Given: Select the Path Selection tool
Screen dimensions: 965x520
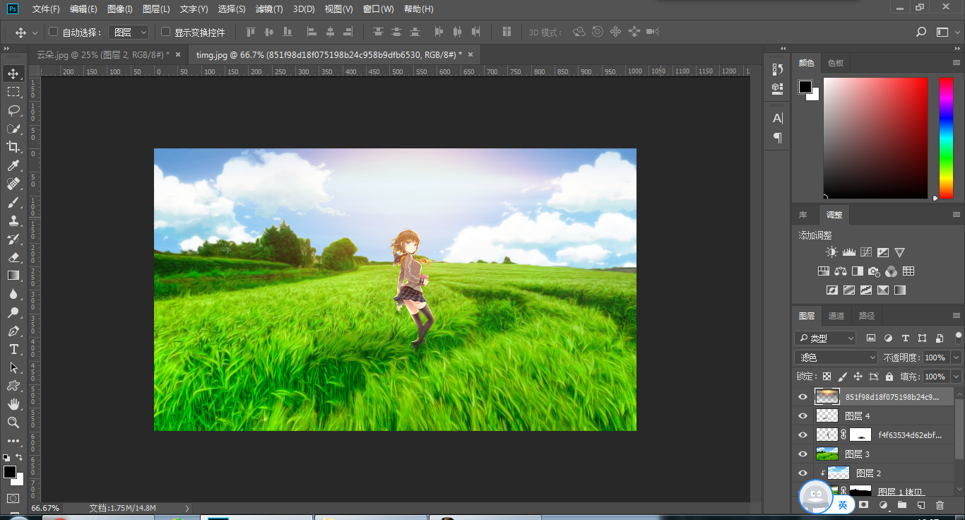Looking at the screenshot, I should 13,367.
